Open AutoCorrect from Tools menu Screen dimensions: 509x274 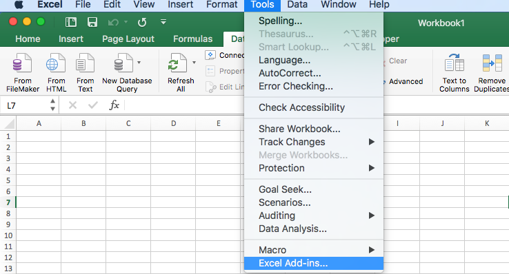[x=314, y=73]
